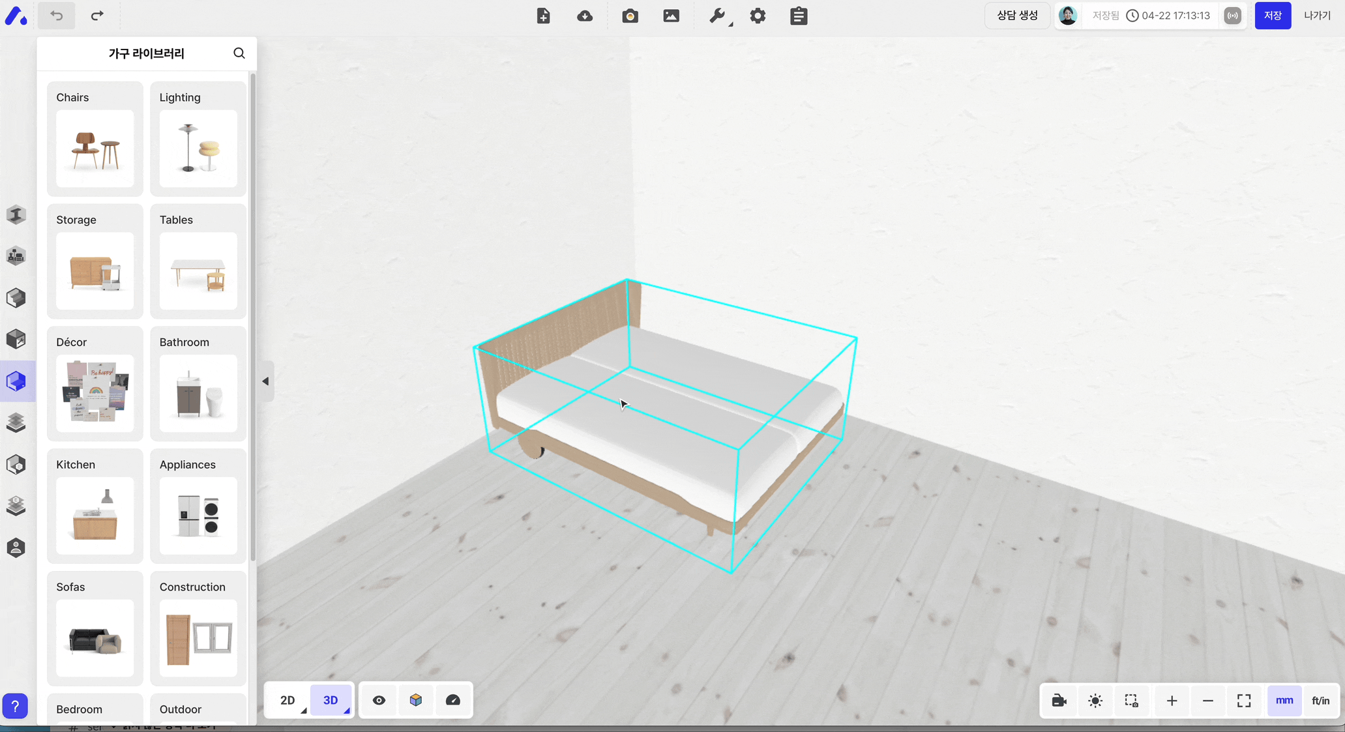
Task: Search the furniture library
Action: click(239, 53)
